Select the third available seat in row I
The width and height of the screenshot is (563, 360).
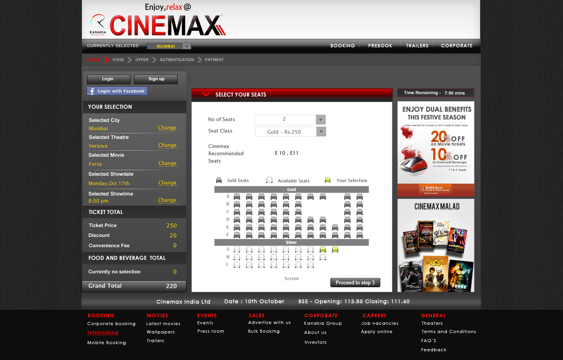[261, 265]
